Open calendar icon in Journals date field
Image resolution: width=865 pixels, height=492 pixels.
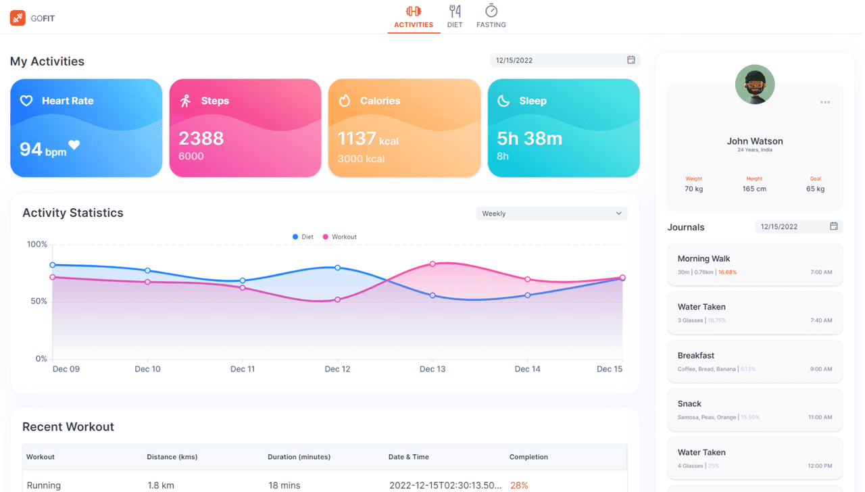(834, 226)
